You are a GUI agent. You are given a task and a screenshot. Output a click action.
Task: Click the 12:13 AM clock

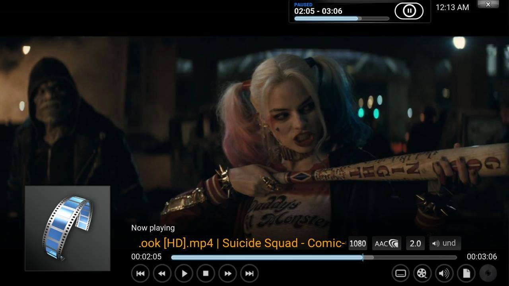452,7
